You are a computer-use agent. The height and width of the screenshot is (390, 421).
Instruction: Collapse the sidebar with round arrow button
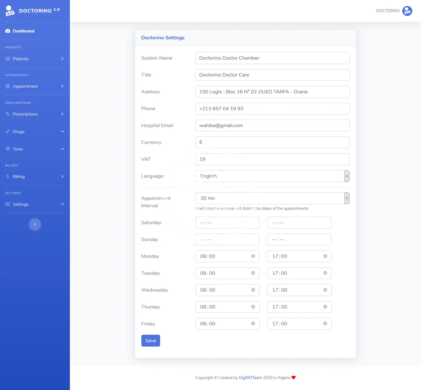click(x=35, y=225)
